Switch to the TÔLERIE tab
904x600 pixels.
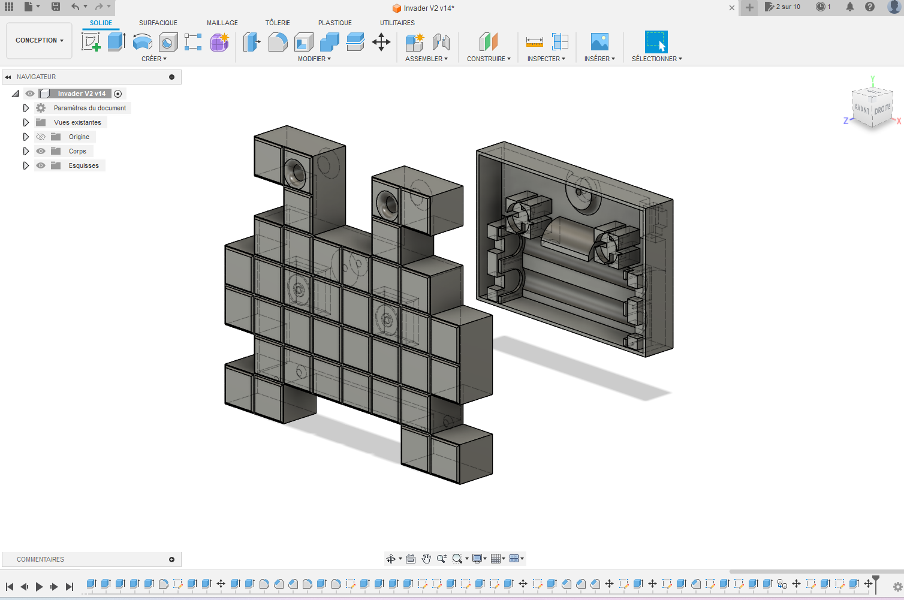[x=278, y=23]
